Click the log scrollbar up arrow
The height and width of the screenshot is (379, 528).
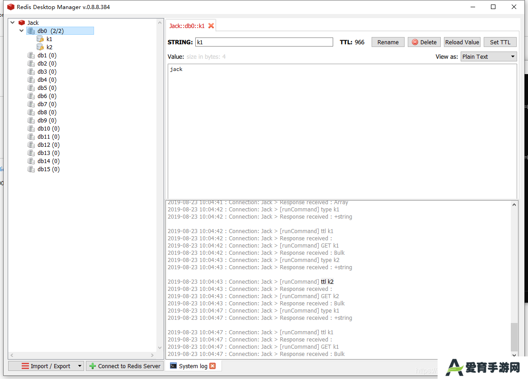coord(514,205)
